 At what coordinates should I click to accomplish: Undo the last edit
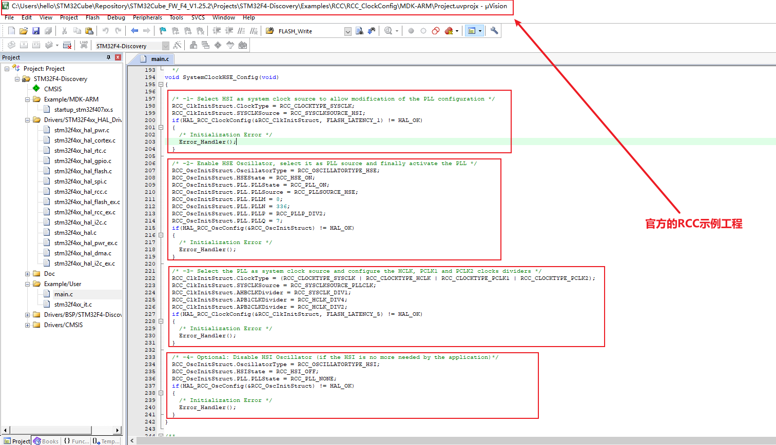pyautogui.click(x=105, y=30)
